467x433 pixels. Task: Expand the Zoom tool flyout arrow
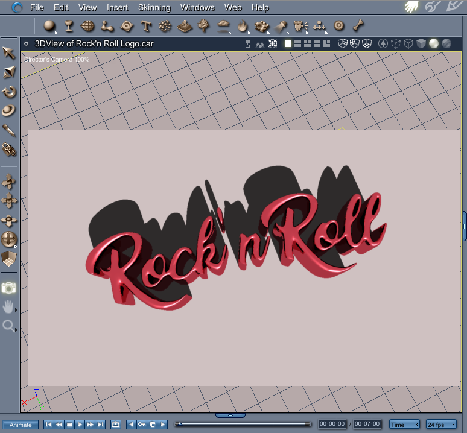[16, 330]
